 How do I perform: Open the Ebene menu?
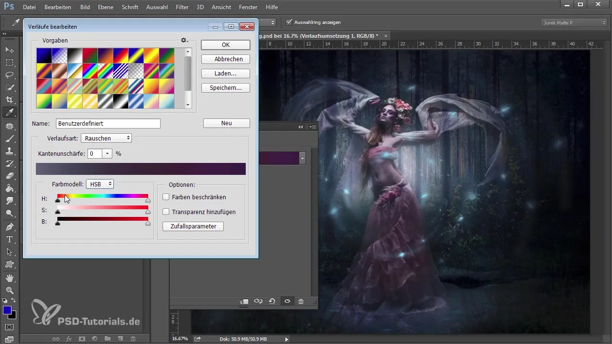[x=106, y=7]
